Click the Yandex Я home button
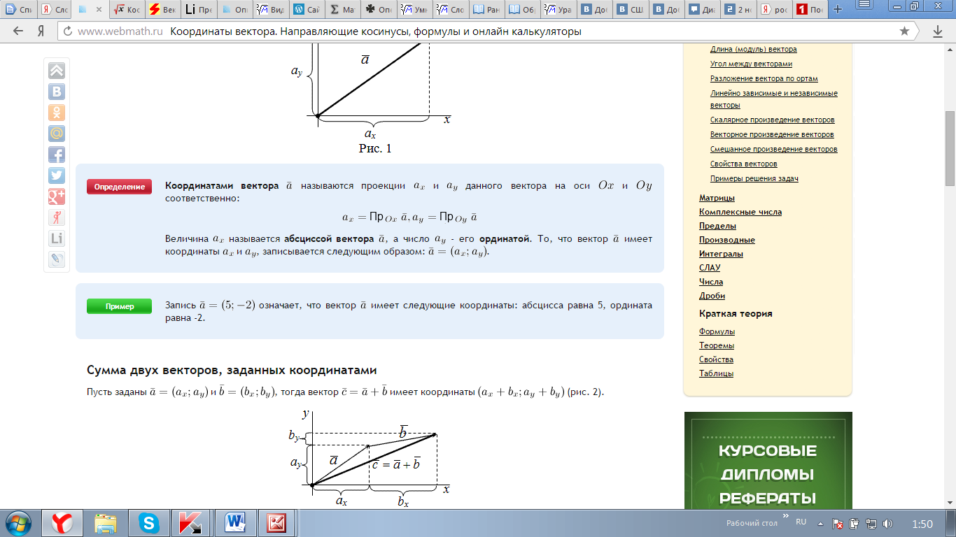956x537 pixels. point(41,31)
